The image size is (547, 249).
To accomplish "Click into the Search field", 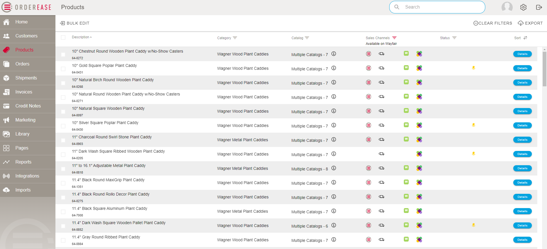I will click(437, 7).
